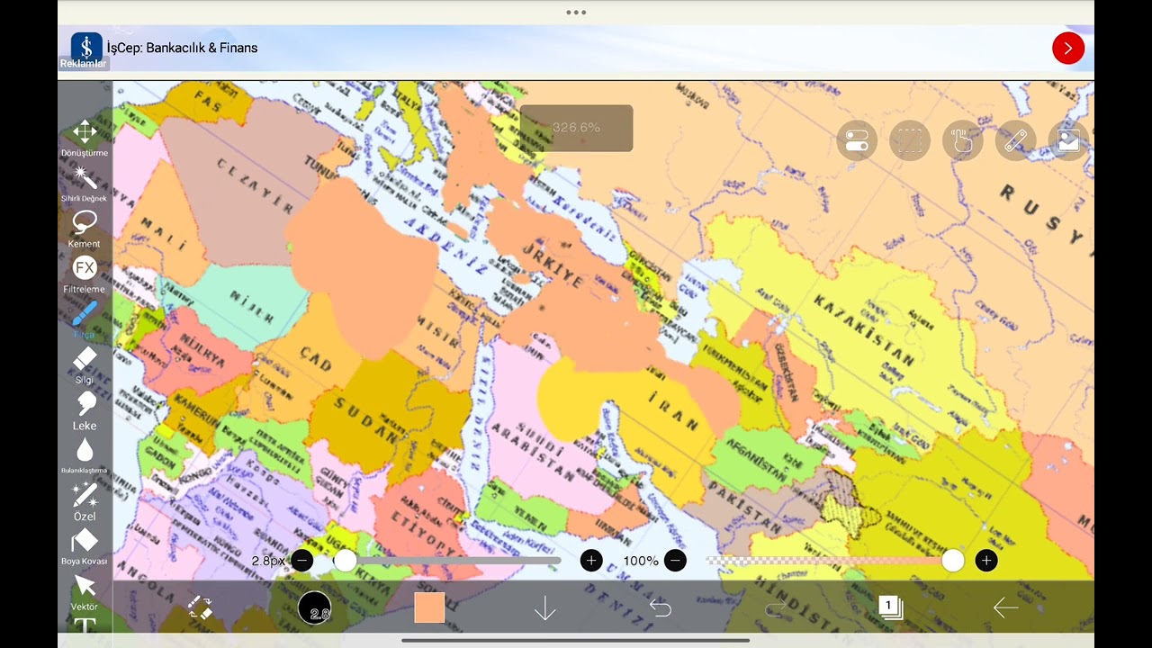Tap the three-dot multitasking control at top

(576, 13)
